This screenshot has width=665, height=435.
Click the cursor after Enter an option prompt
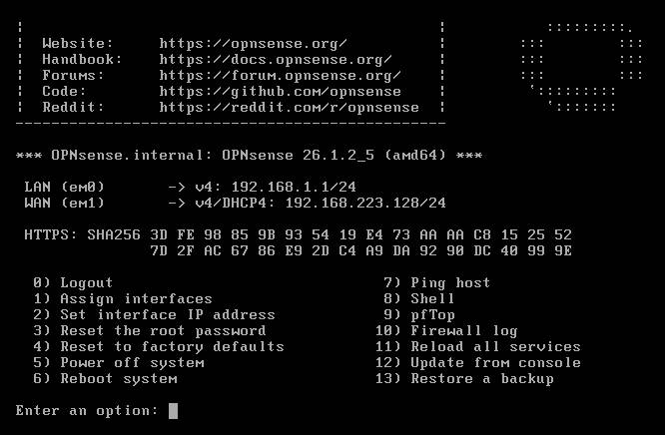pyautogui.click(x=173, y=410)
